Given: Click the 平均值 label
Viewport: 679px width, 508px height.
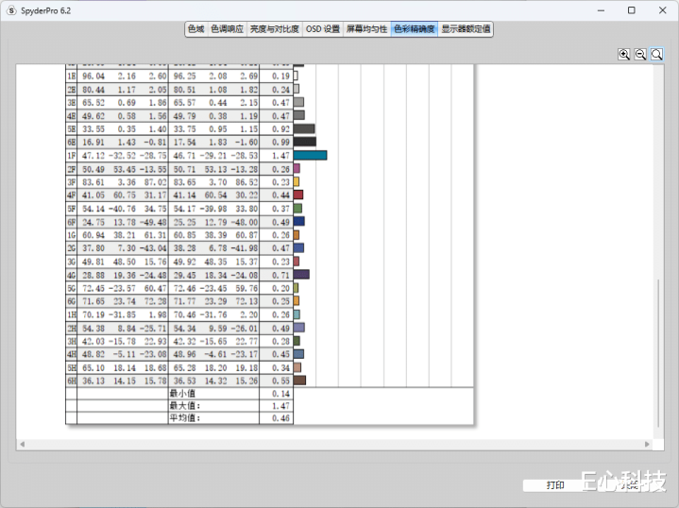Looking at the screenshot, I should pos(185,418).
